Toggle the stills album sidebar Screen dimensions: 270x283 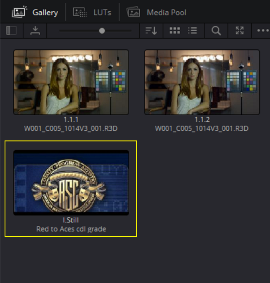[x=11, y=30]
